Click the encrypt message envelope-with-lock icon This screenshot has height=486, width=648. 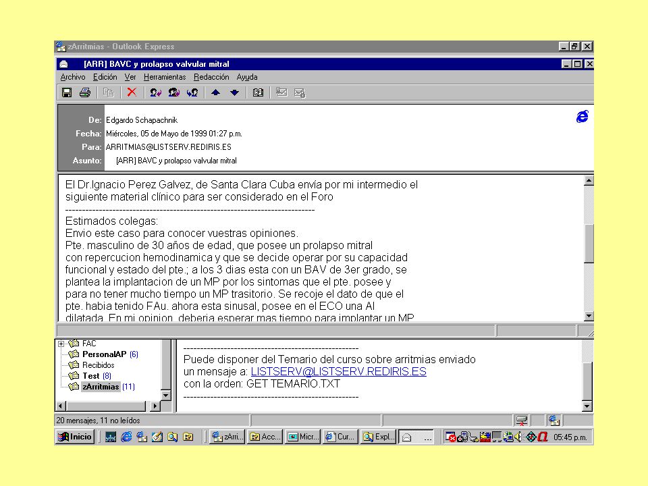300,93
